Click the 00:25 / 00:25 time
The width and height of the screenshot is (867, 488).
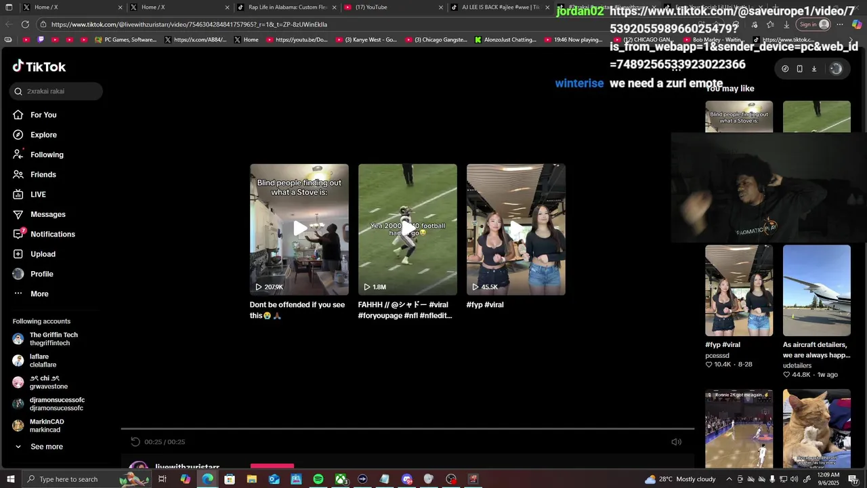click(x=165, y=442)
